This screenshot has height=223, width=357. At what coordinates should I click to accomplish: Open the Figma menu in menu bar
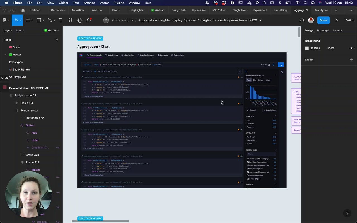(18, 3)
